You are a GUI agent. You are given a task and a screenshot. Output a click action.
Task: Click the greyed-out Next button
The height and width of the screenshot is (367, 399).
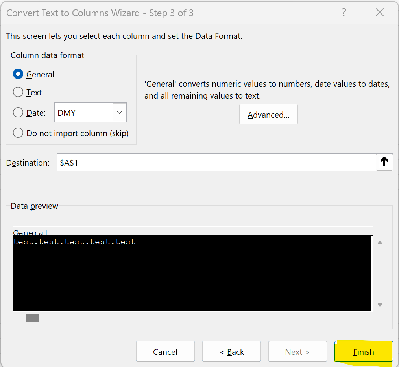(x=297, y=352)
